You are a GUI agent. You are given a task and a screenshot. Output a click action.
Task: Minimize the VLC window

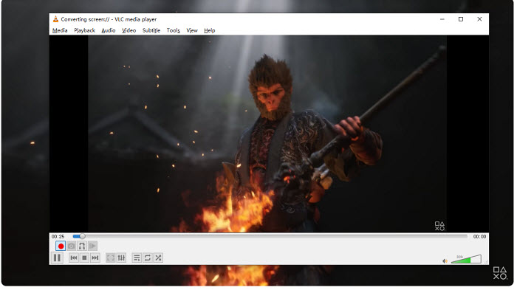442,19
